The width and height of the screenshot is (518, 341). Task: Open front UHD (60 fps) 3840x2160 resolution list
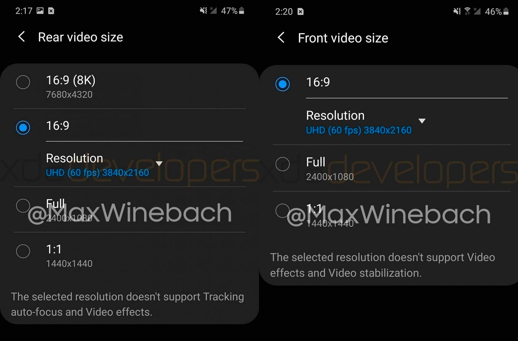pyautogui.click(x=359, y=130)
